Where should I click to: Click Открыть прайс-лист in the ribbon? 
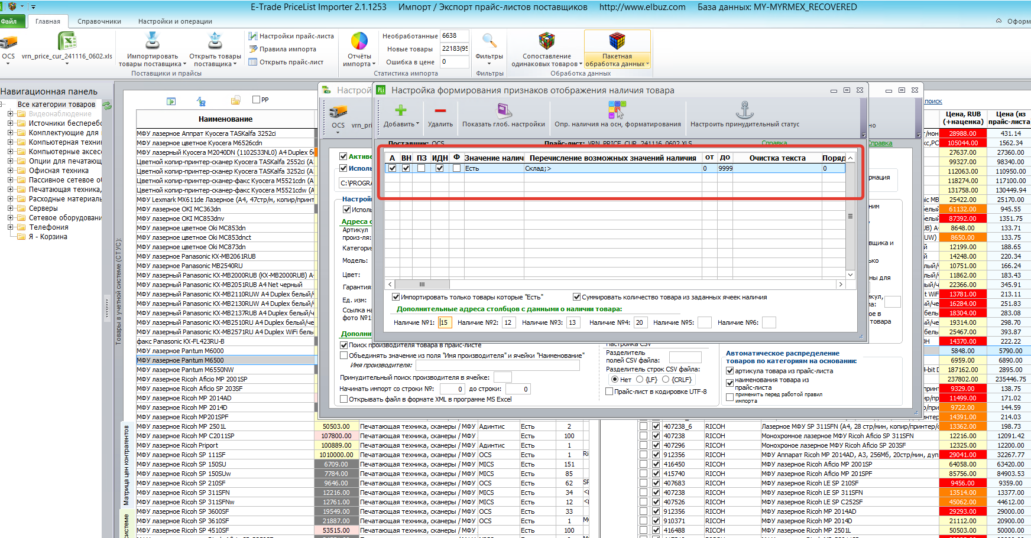point(286,62)
